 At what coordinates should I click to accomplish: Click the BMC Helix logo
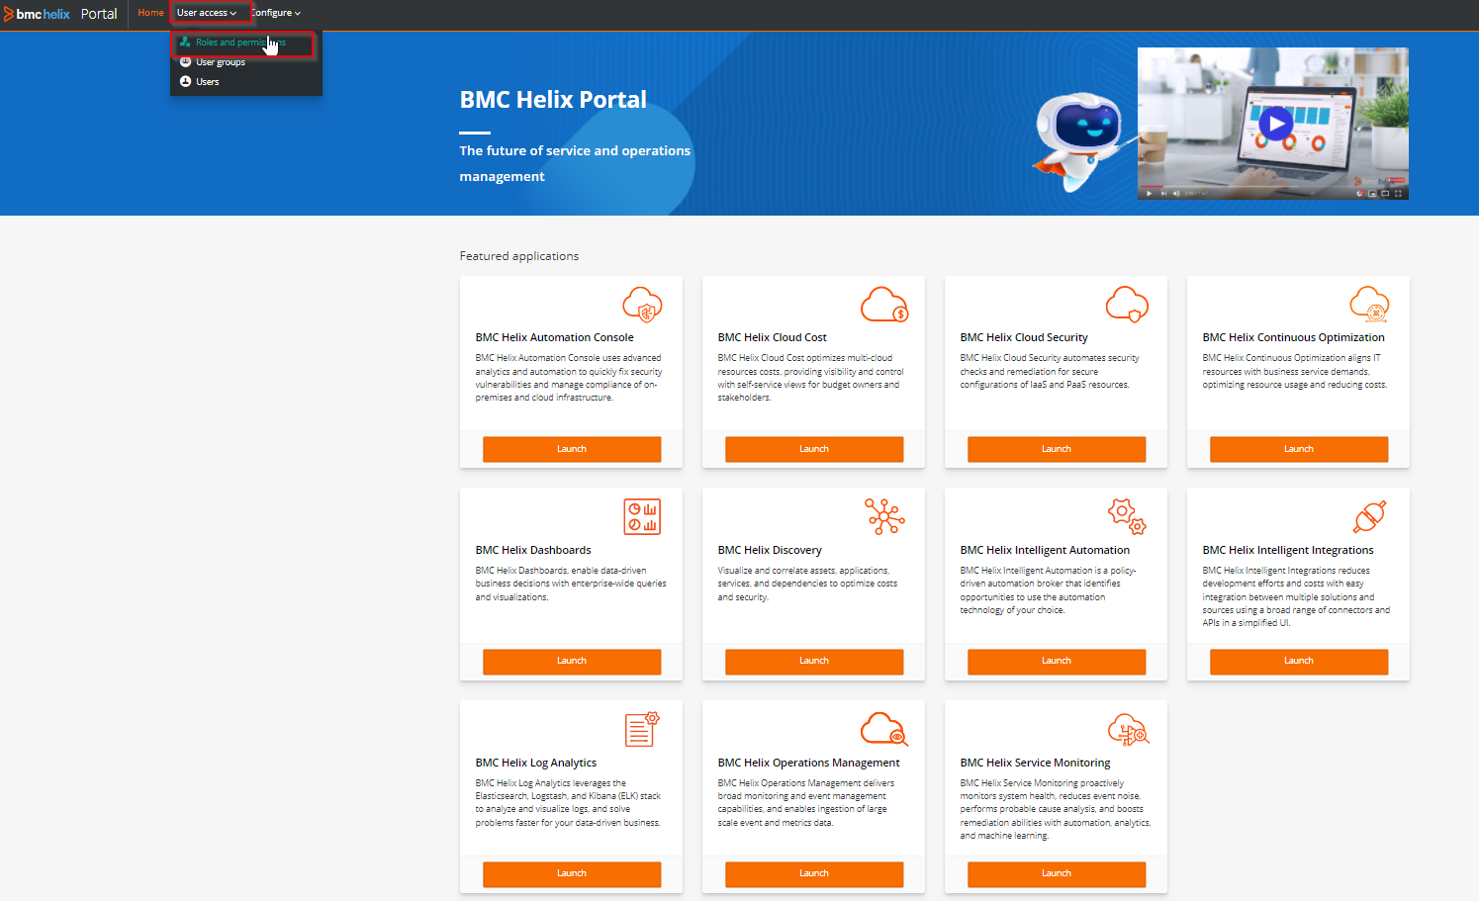[37, 14]
